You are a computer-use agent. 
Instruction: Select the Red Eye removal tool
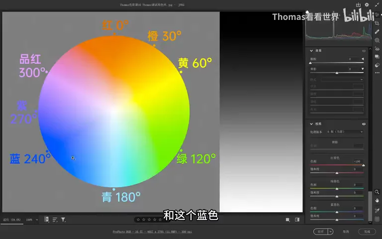[x=377, y=49]
